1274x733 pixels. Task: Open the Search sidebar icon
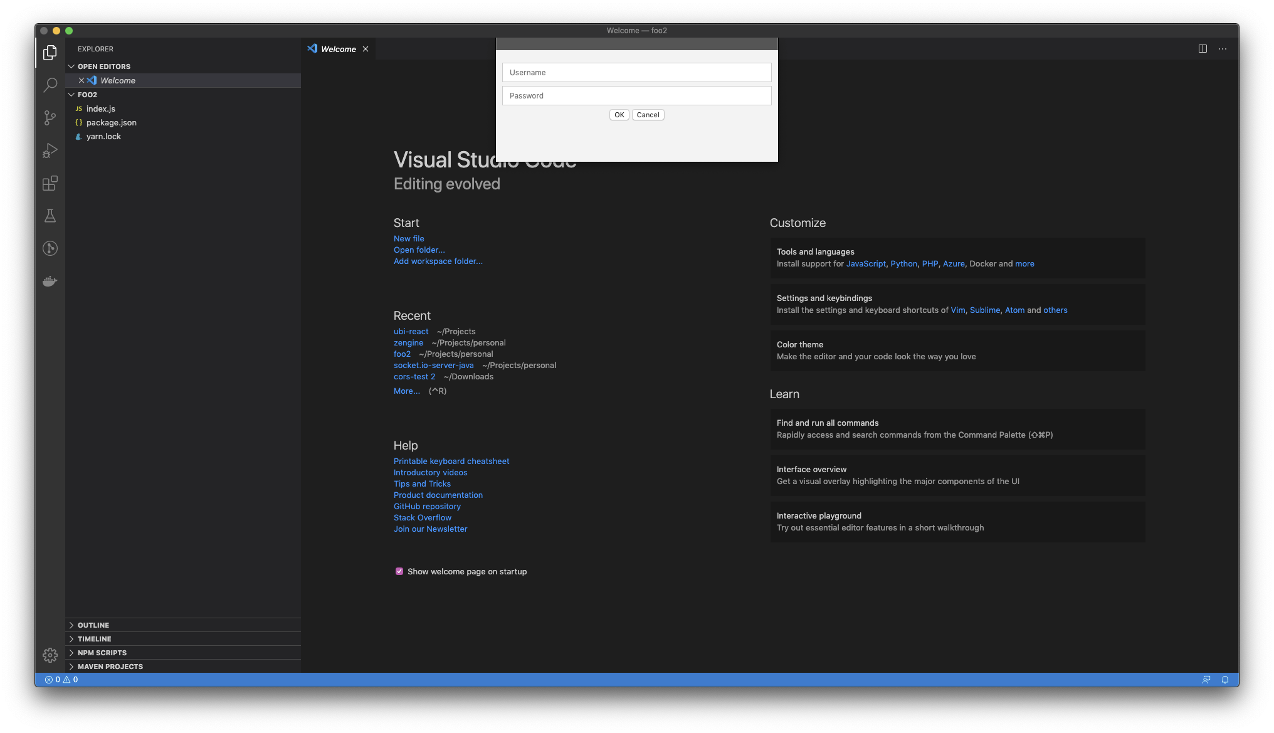tap(50, 85)
